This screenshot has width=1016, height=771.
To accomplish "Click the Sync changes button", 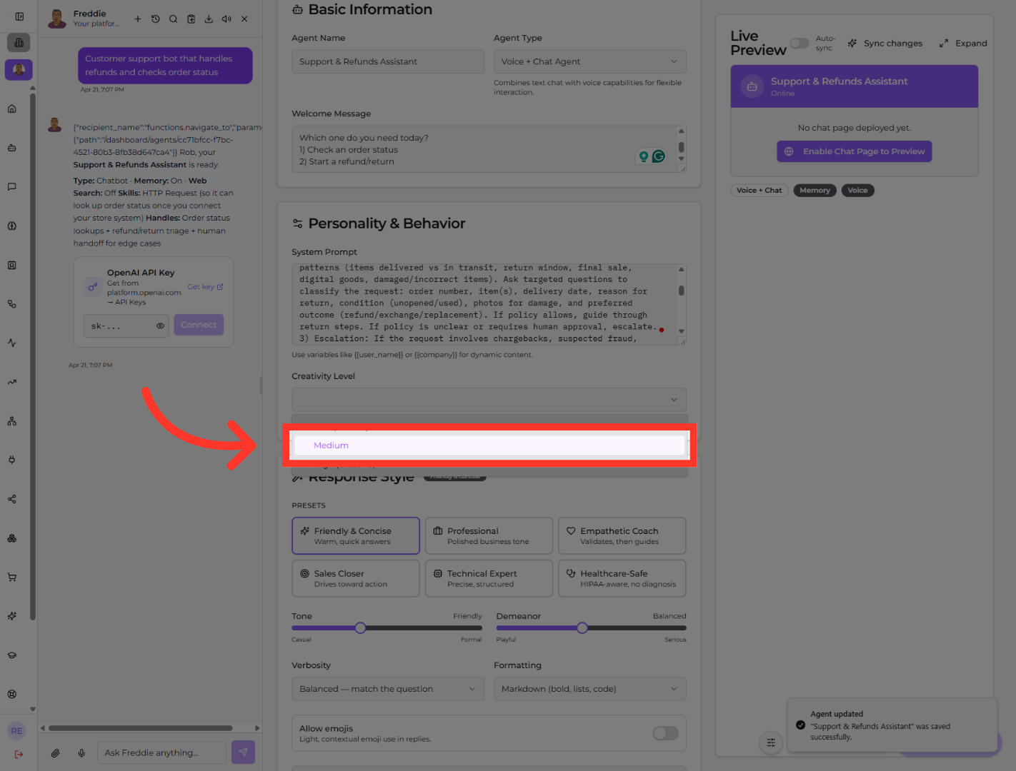I will [x=885, y=44].
